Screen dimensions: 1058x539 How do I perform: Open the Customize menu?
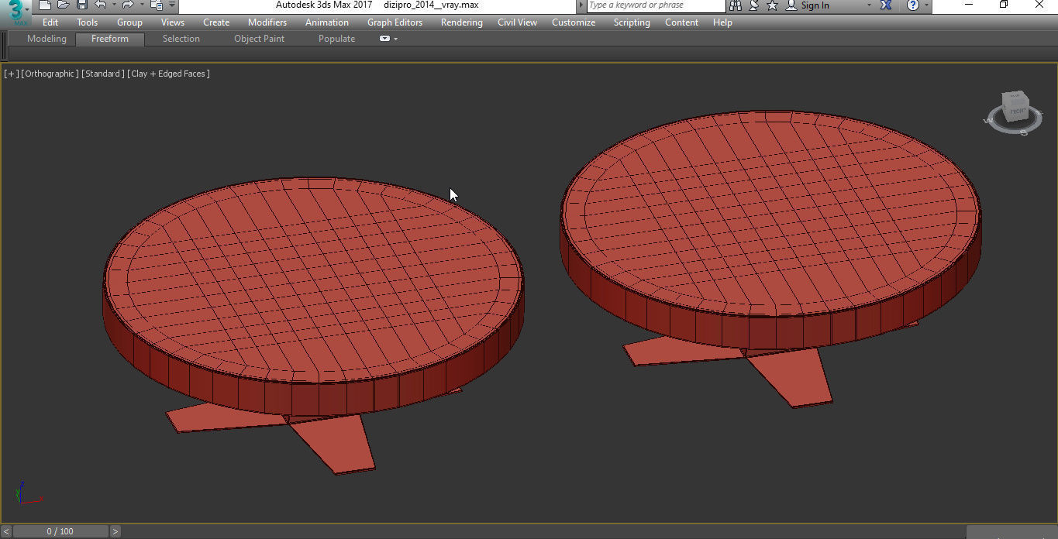click(x=574, y=22)
